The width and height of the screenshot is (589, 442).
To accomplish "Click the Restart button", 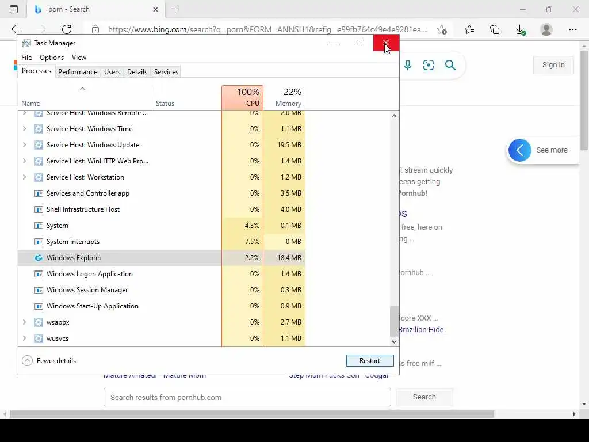I will (x=370, y=361).
